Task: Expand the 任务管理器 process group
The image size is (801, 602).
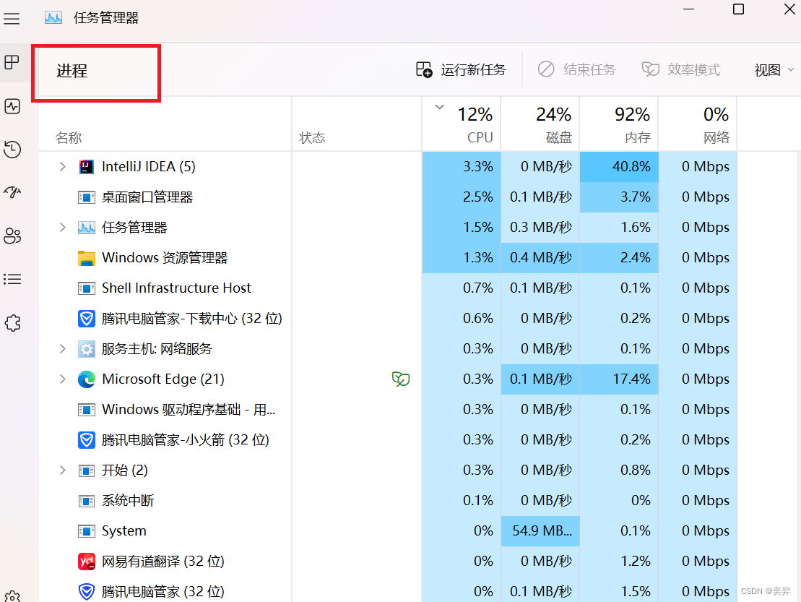Action: pos(62,228)
